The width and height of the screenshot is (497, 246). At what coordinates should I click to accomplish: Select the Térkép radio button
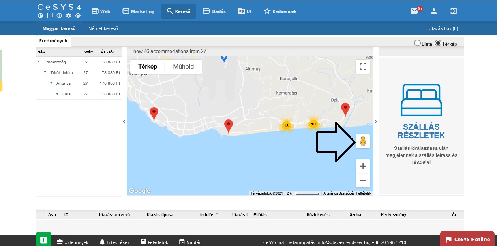(x=438, y=43)
